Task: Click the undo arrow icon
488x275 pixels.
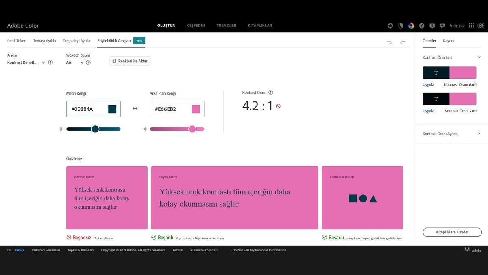Action: pyautogui.click(x=389, y=42)
